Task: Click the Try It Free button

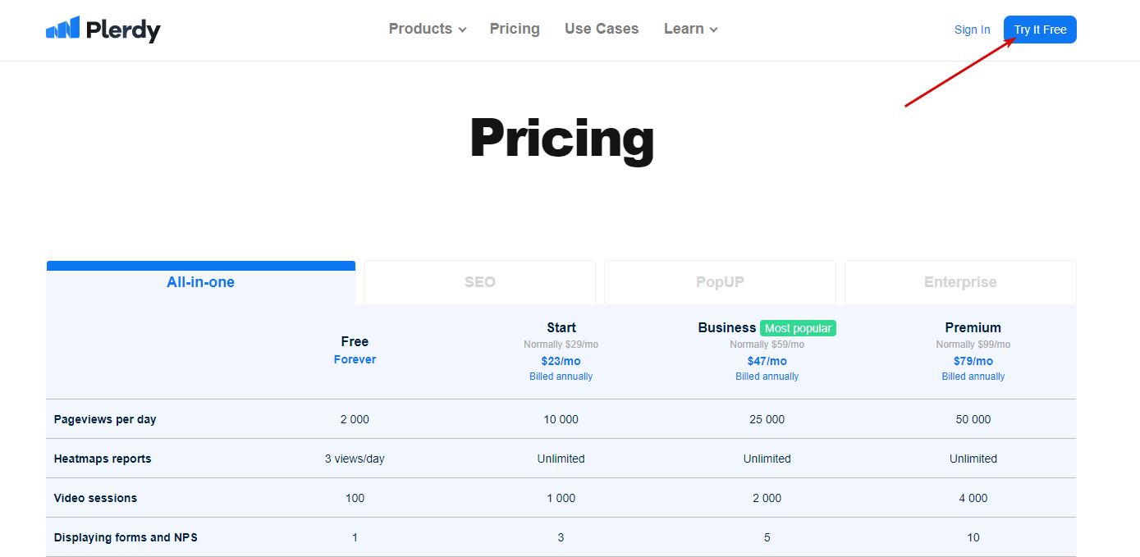Action: point(1040,30)
